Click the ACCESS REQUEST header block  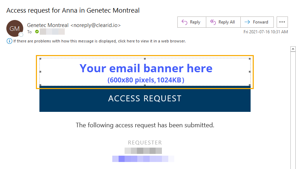click(x=145, y=99)
